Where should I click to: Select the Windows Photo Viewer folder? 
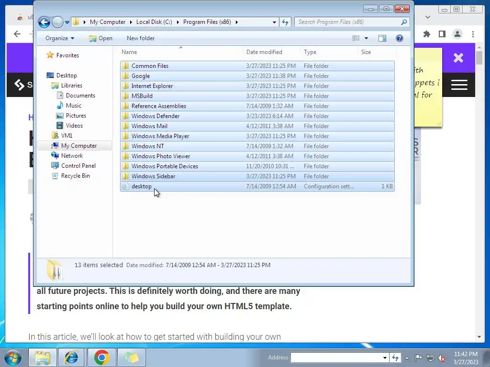[257, 156]
